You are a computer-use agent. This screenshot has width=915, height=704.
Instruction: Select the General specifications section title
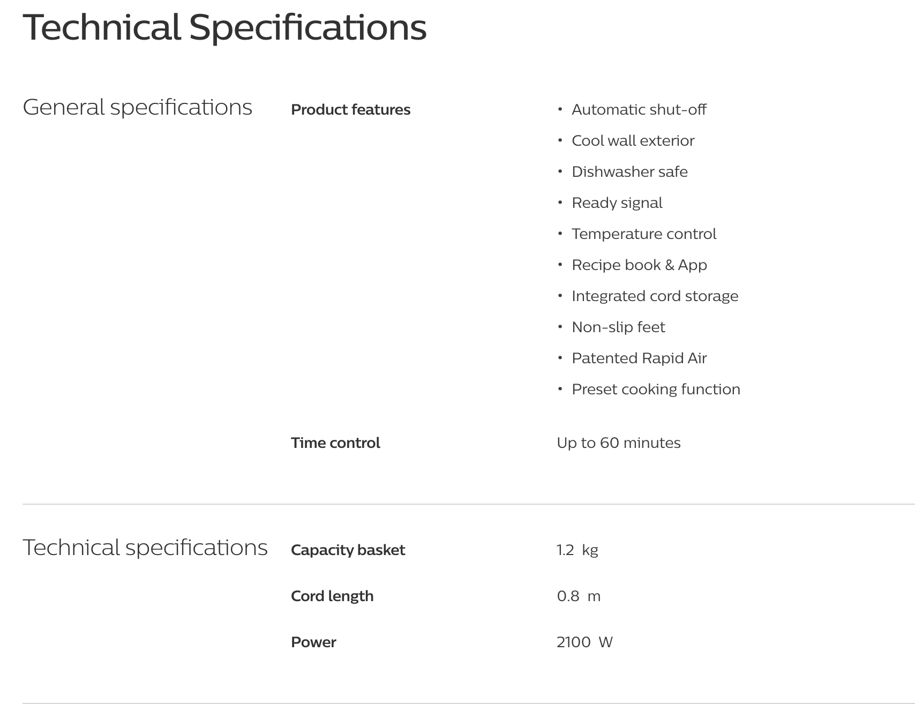(137, 107)
